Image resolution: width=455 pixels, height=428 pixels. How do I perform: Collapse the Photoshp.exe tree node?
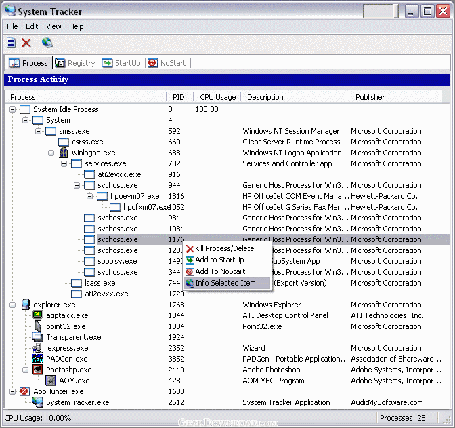click(26, 370)
